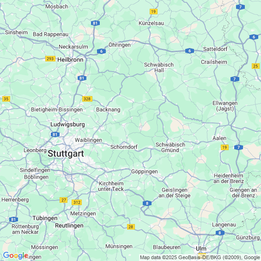Screen dimensions: 261x261
Task: Click the Ulm city label
Action: pos(201,249)
